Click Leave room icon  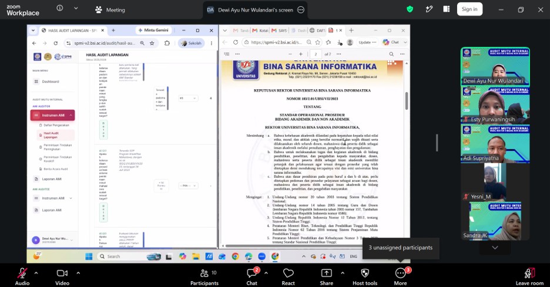(529, 276)
